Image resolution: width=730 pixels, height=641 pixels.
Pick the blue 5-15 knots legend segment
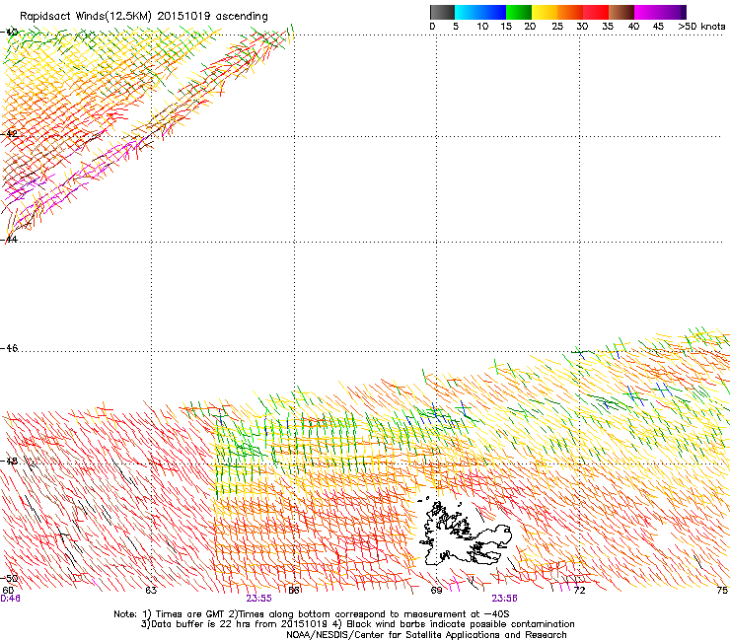pos(480,12)
